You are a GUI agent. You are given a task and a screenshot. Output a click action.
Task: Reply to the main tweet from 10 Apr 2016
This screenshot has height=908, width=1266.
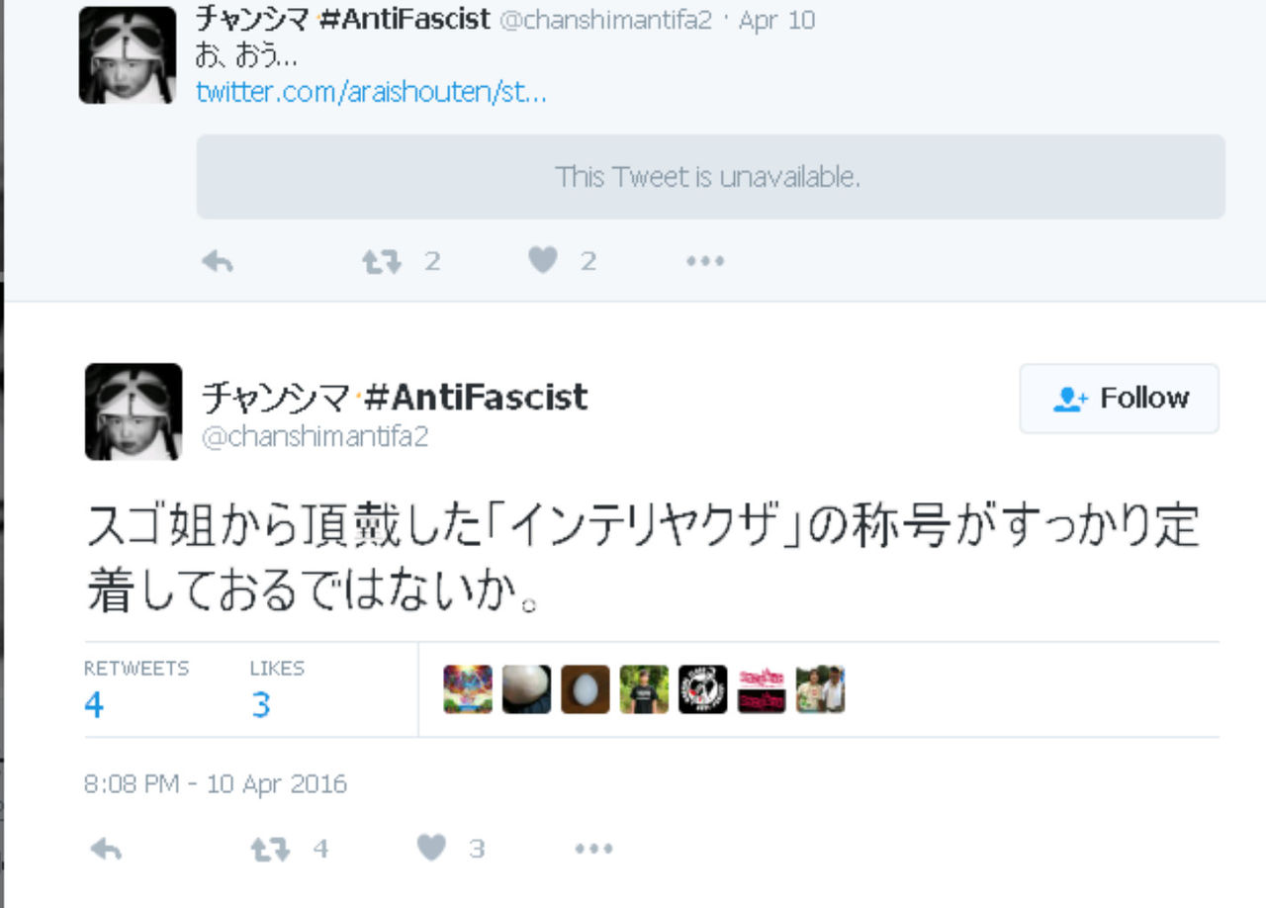[105, 849]
